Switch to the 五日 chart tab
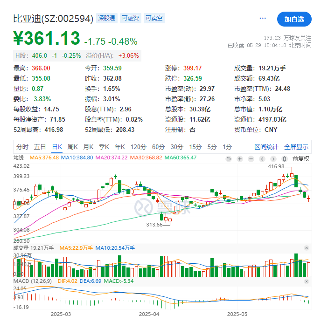321x322 pixels. click(x=40, y=147)
